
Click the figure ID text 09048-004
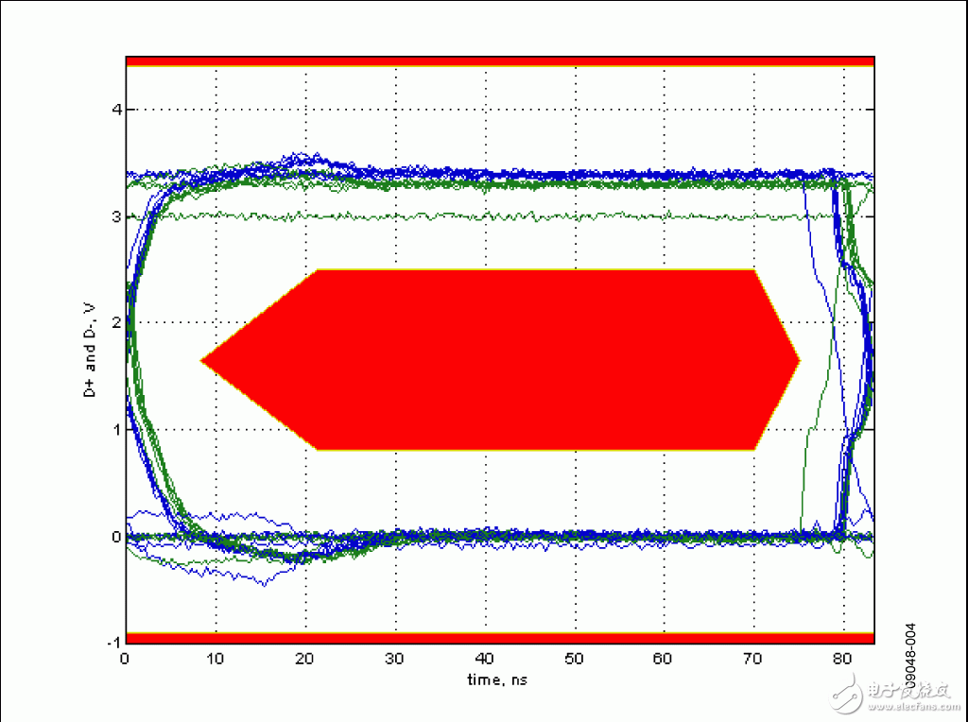point(911,657)
